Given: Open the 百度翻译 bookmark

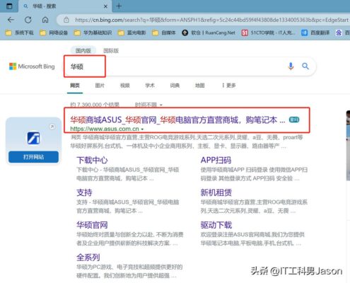Looking at the screenshot, I should tap(315, 33).
